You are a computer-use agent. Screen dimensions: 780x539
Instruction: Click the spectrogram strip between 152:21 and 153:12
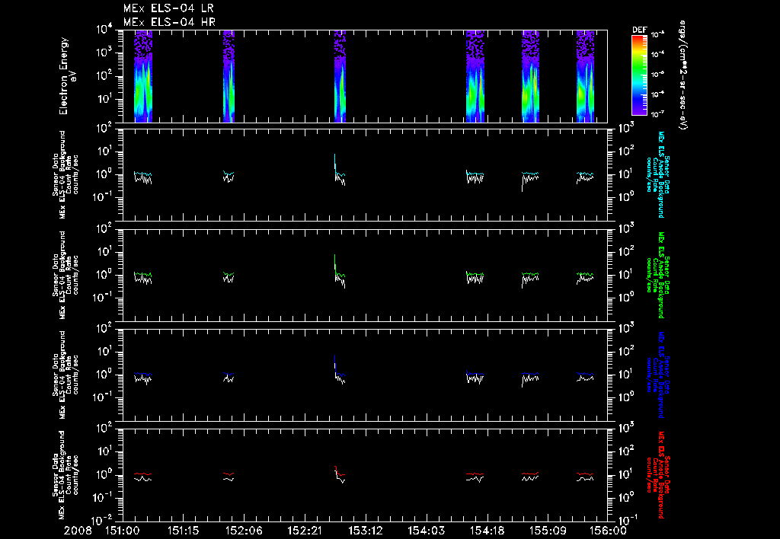(340, 76)
